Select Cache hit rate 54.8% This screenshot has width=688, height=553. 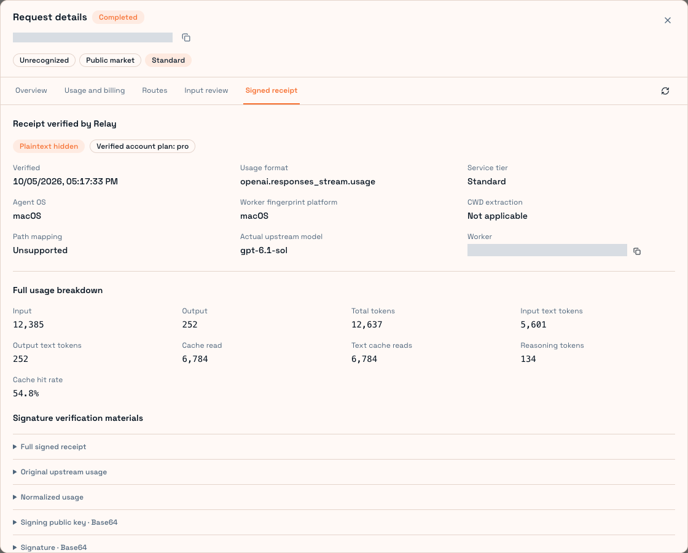point(26,393)
